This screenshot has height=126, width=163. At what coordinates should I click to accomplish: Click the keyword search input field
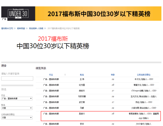pos(17,78)
